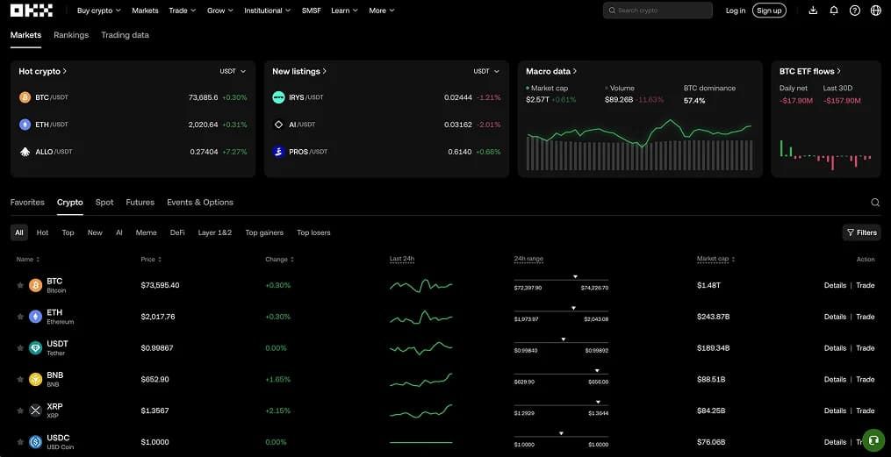Favorite XRP with its star

point(20,411)
